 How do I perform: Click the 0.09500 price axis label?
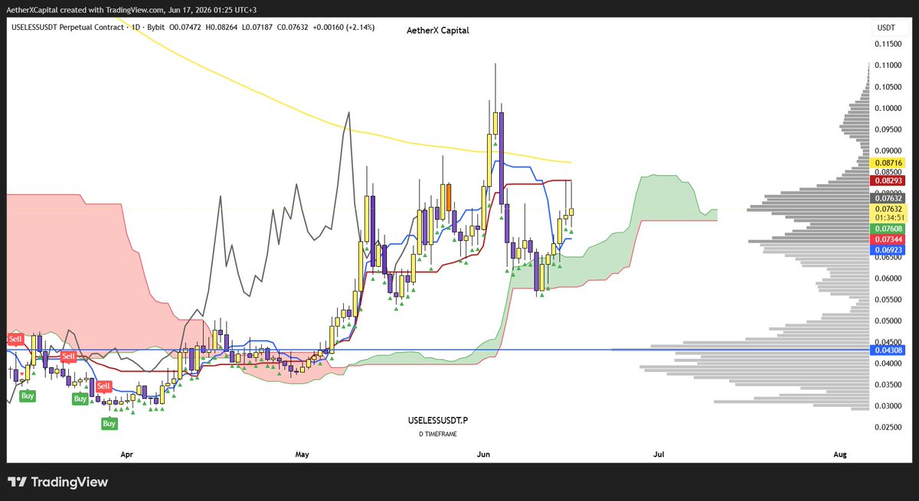pyautogui.click(x=889, y=130)
